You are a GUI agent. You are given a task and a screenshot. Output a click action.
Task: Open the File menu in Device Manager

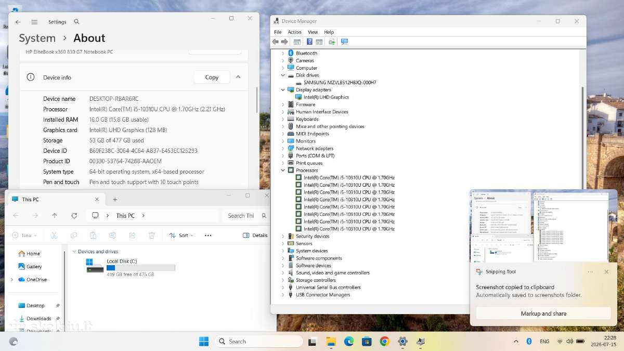click(278, 32)
